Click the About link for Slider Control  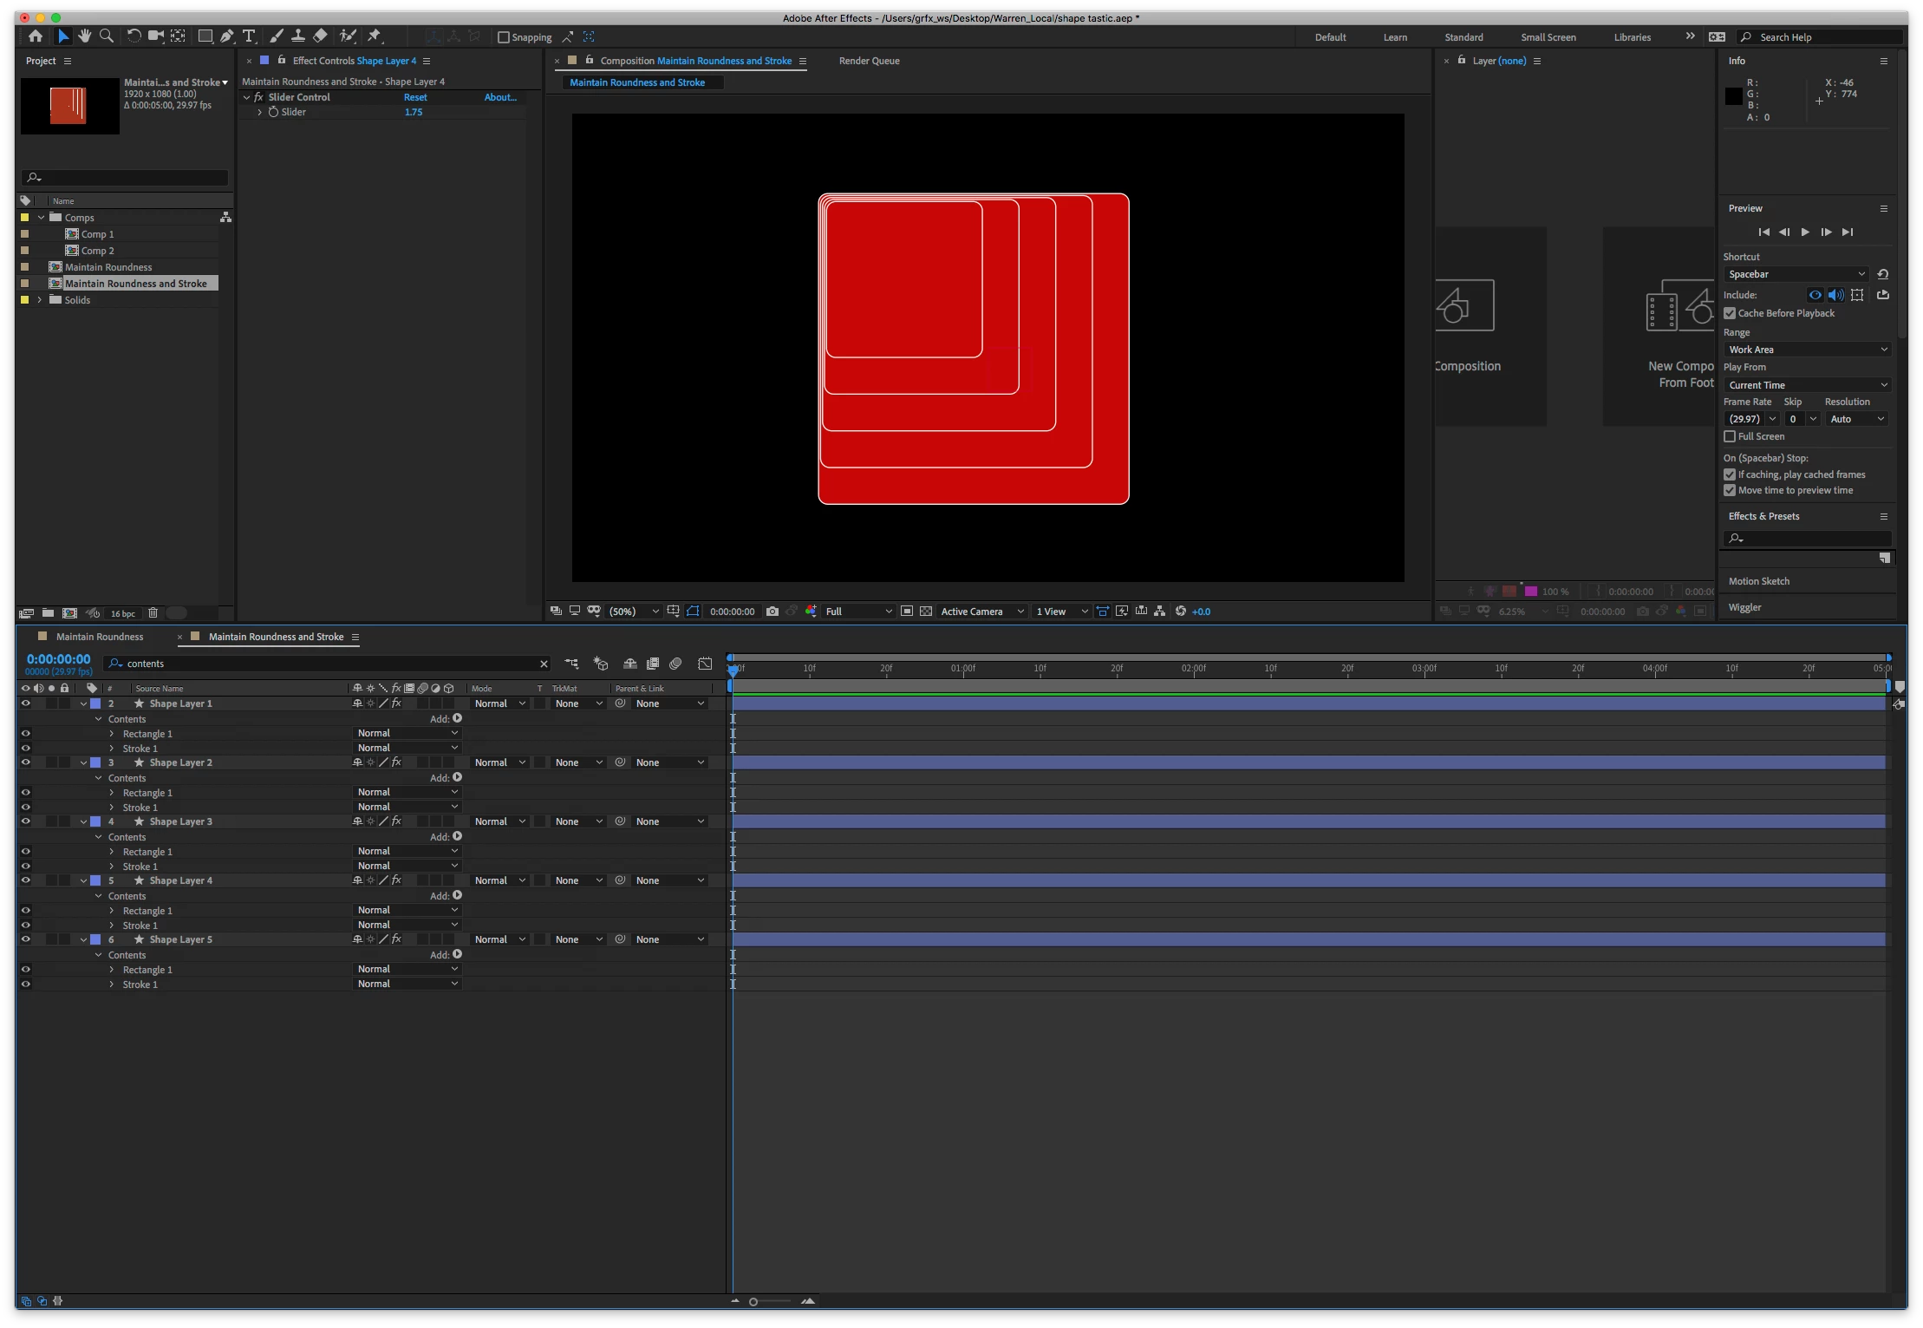tap(500, 97)
